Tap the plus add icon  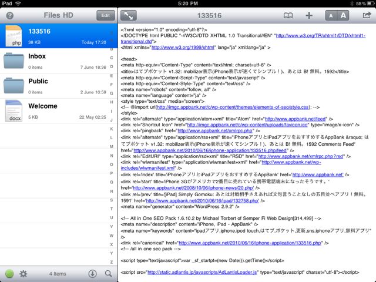(x=309, y=16)
